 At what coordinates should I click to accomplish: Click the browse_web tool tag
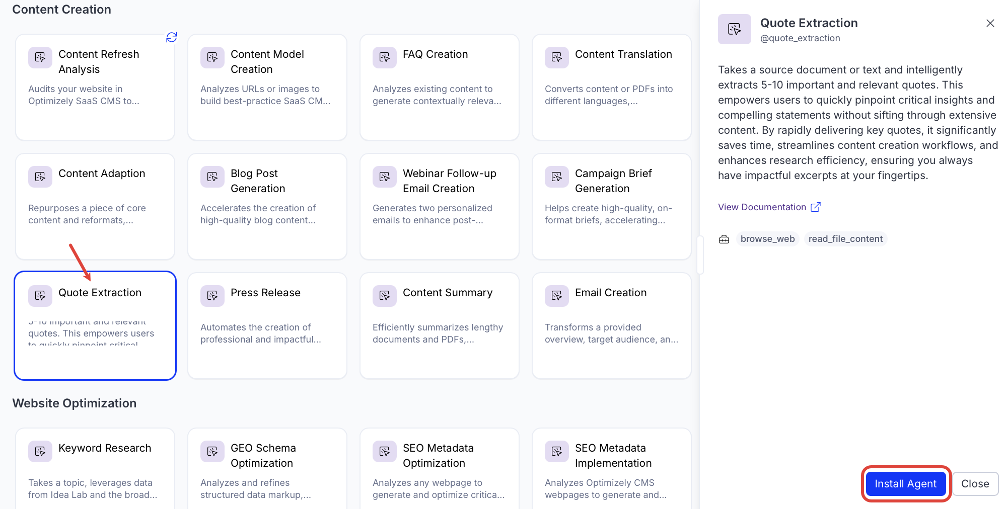tap(767, 239)
